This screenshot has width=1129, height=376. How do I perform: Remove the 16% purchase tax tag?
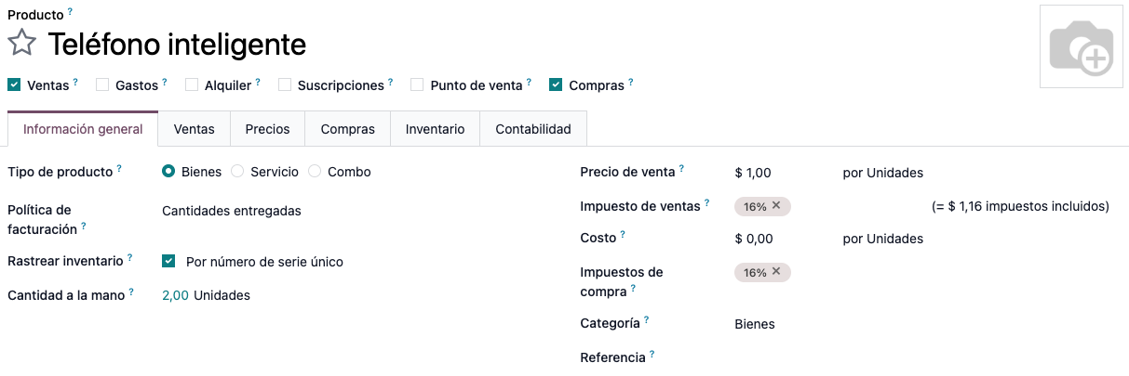click(x=776, y=272)
